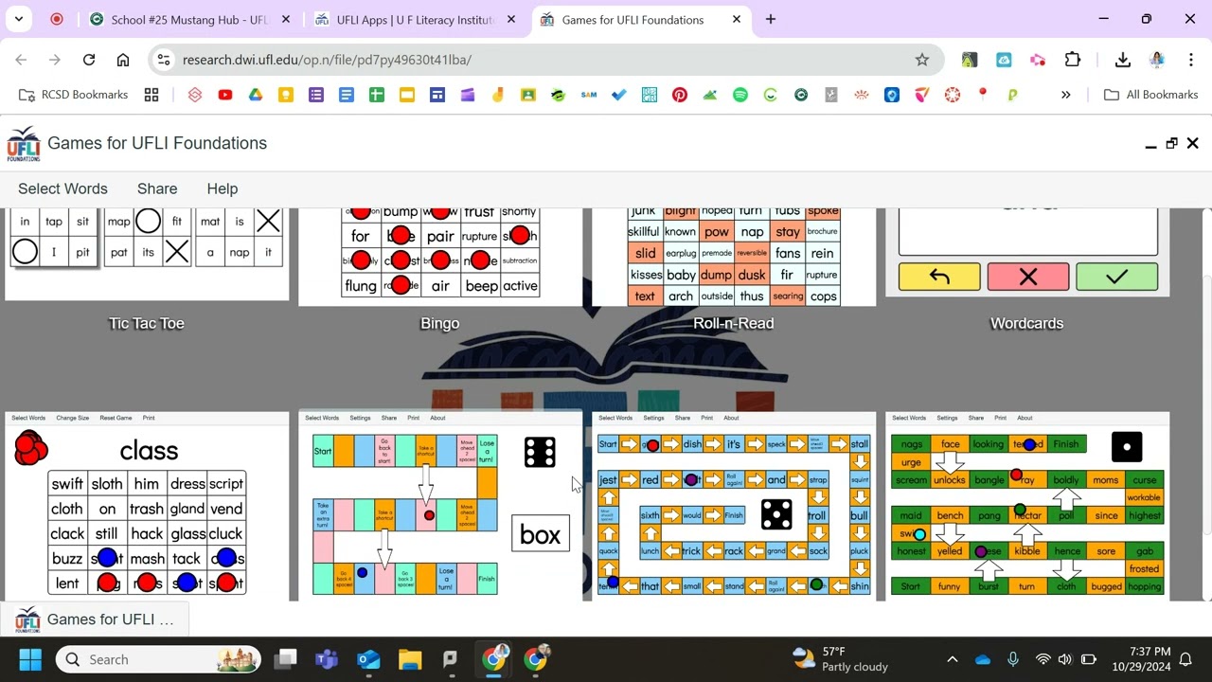Viewport: 1212px width, 682px height.
Task: Open the Google Sheets bookmark
Action: point(377,95)
